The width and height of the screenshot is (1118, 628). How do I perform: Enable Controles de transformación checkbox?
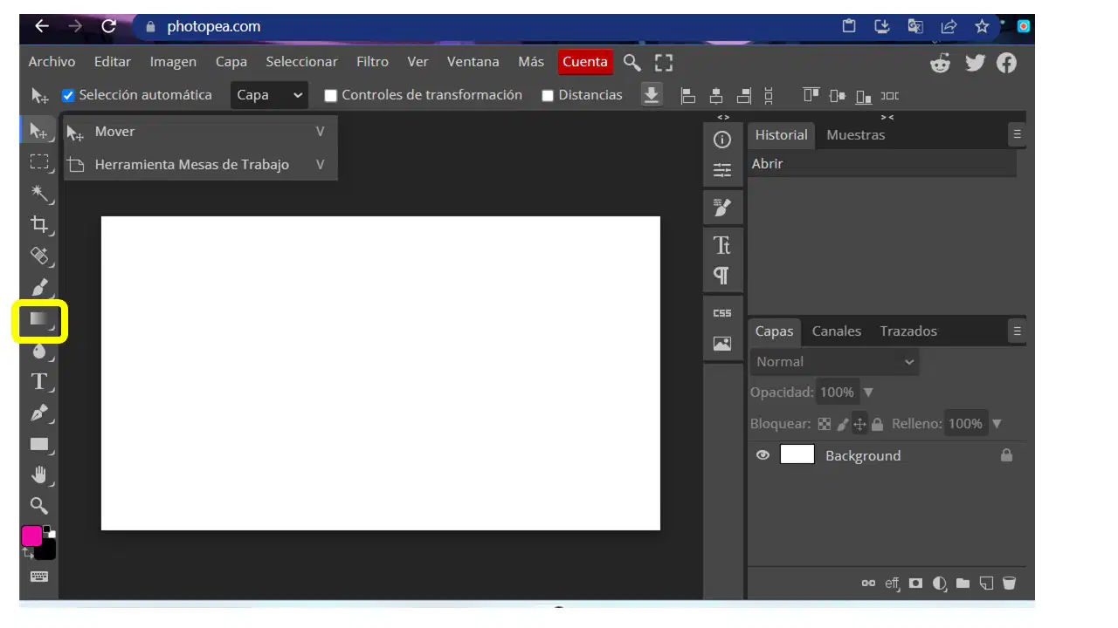331,96
